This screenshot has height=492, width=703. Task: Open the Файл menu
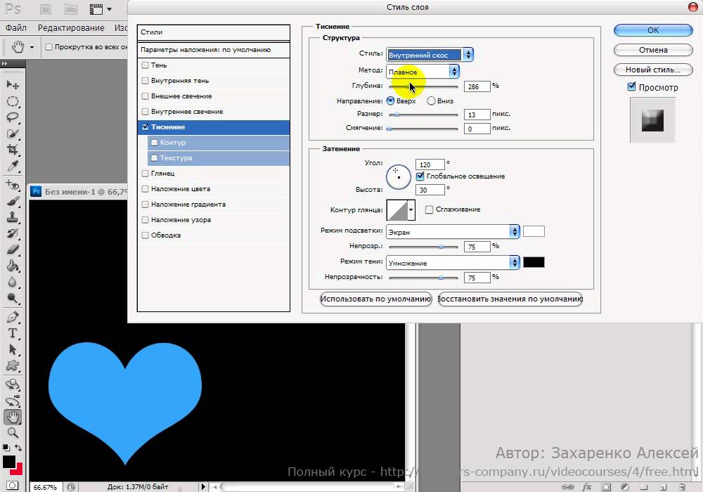[15, 28]
